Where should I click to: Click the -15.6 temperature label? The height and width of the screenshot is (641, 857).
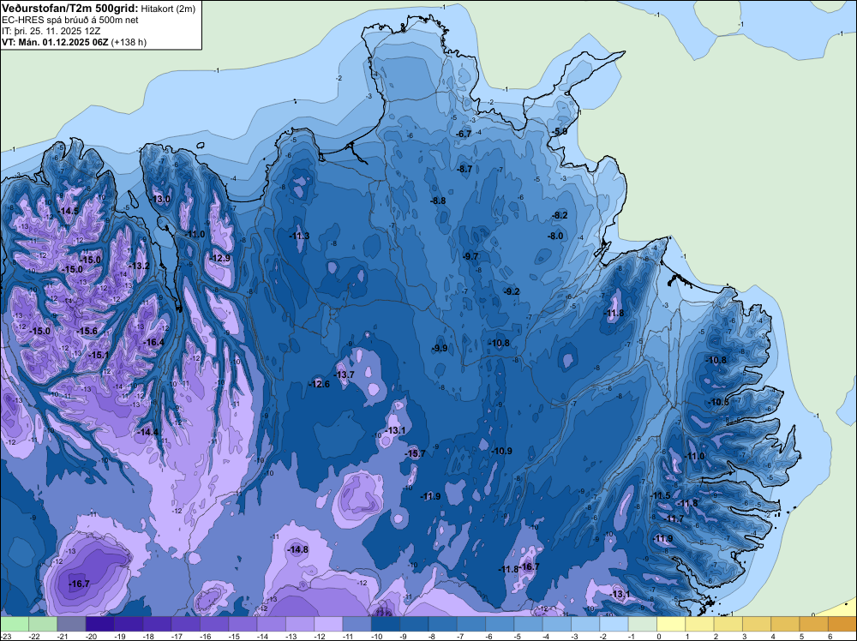[87, 331]
